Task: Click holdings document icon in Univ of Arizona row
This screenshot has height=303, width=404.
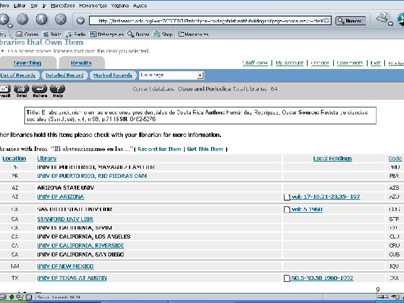Action: [x=287, y=197]
